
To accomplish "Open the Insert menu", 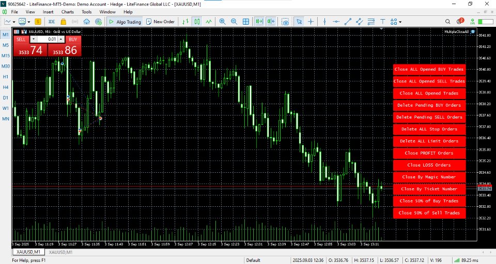I will [48, 12].
